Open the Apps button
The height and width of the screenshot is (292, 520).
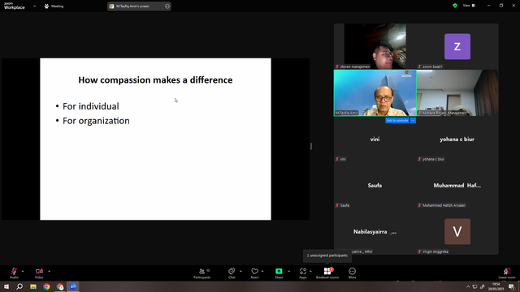point(303,273)
